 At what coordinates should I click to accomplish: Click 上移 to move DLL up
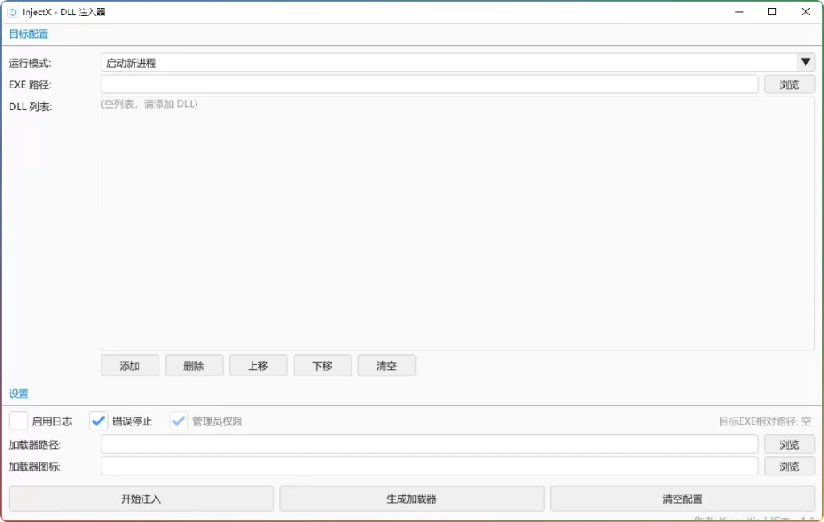(258, 365)
